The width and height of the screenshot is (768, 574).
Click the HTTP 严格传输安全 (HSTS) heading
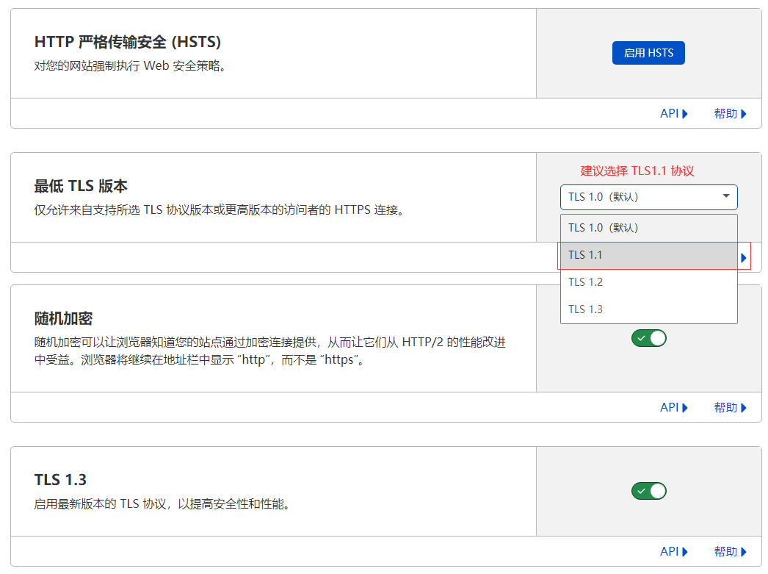click(x=127, y=42)
